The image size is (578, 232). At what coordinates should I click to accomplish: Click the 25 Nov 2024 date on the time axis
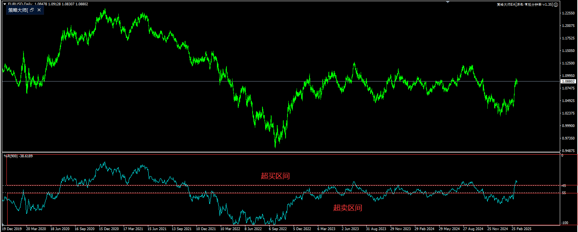click(x=497, y=229)
